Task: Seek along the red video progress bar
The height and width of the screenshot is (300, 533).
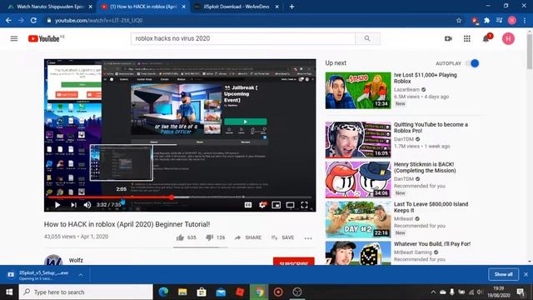Action: coord(180,197)
